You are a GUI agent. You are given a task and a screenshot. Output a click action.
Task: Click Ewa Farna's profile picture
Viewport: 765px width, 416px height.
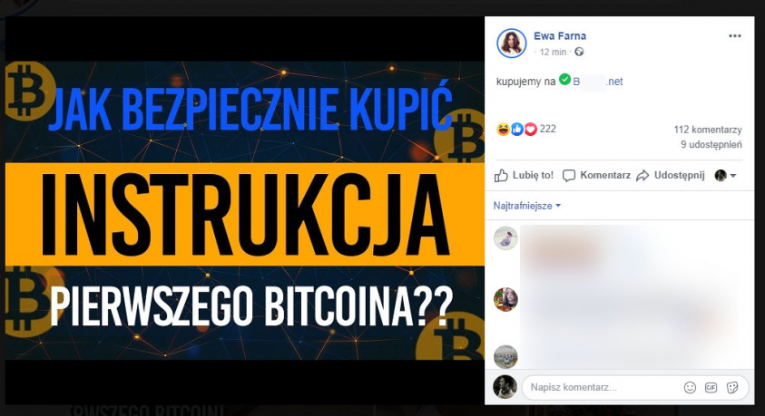(x=511, y=43)
